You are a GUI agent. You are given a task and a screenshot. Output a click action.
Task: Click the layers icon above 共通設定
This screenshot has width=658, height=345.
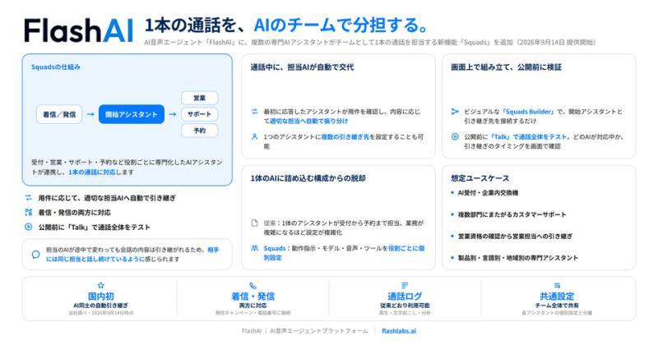(x=557, y=286)
